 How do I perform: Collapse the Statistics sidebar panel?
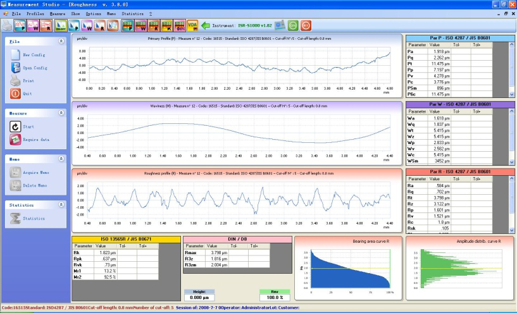tap(61, 205)
